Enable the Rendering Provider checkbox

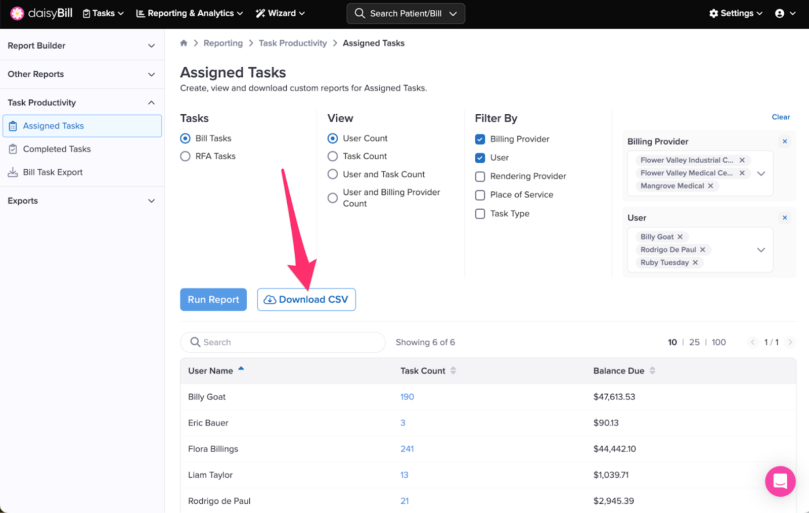pyautogui.click(x=480, y=176)
